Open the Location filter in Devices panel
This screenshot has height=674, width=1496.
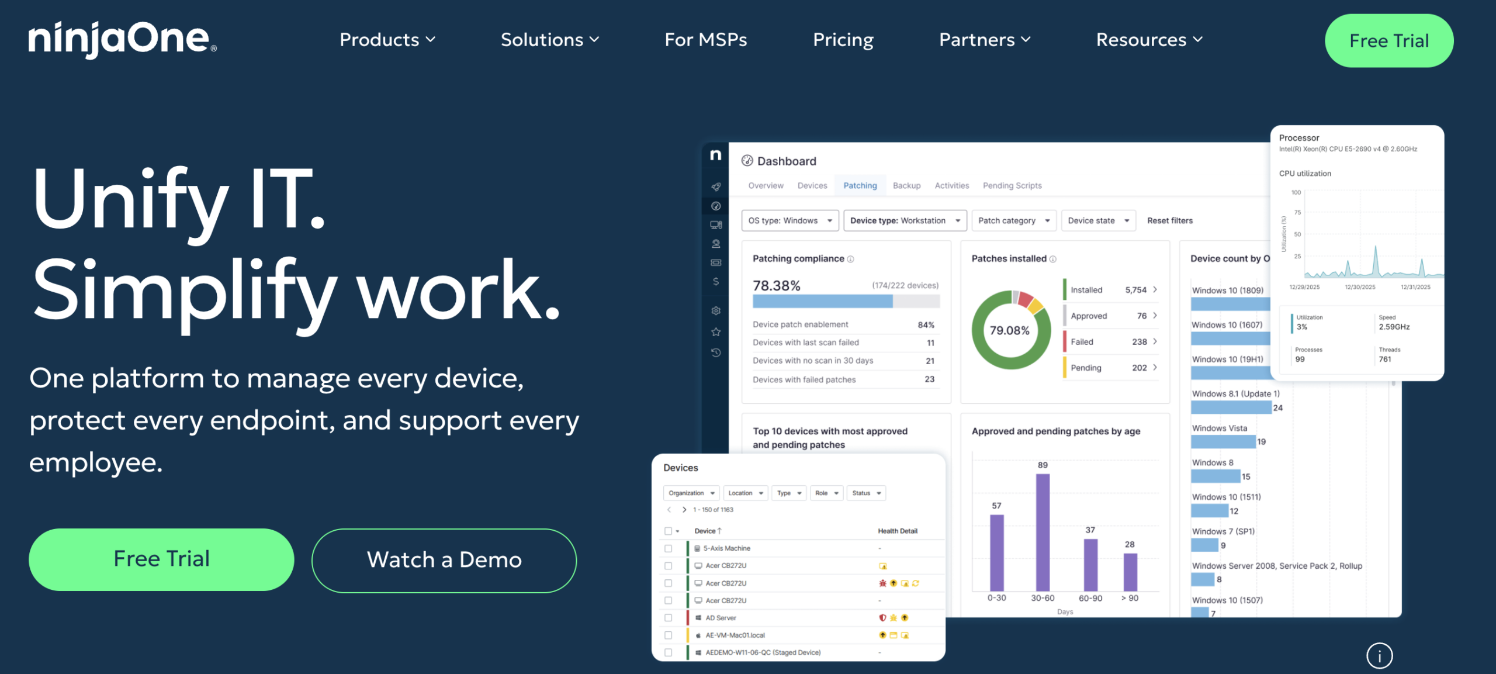pyautogui.click(x=746, y=493)
